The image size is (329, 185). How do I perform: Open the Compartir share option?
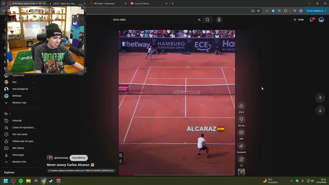point(241,146)
